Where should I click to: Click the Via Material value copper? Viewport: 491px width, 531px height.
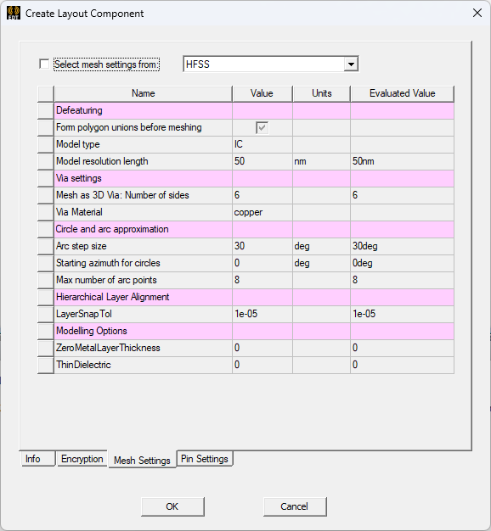262,212
